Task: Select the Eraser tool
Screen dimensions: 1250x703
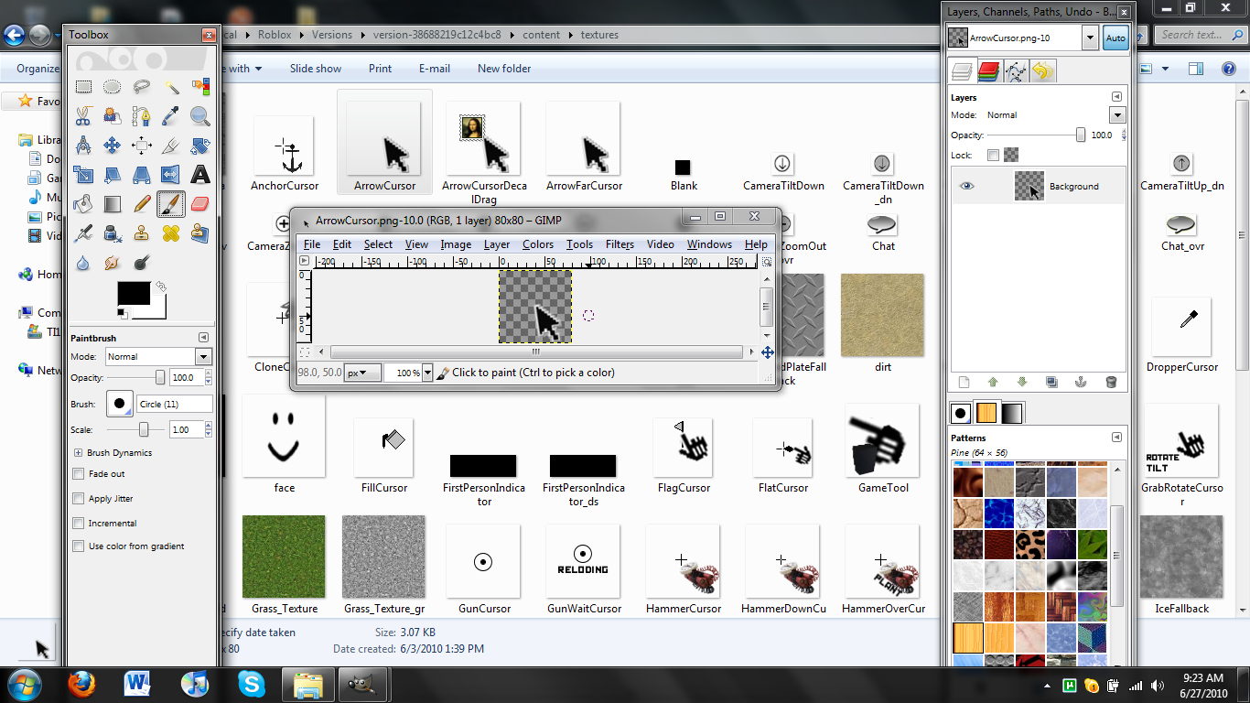Action: point(199,203)
